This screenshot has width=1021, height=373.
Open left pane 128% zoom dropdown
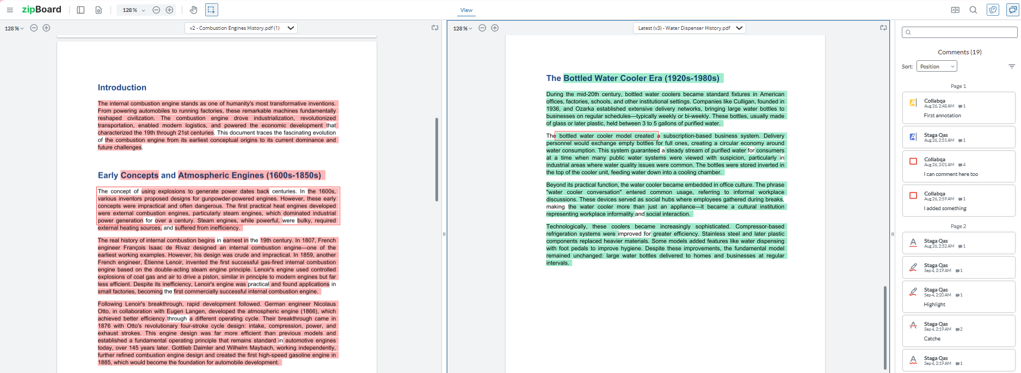click(15, 28)
